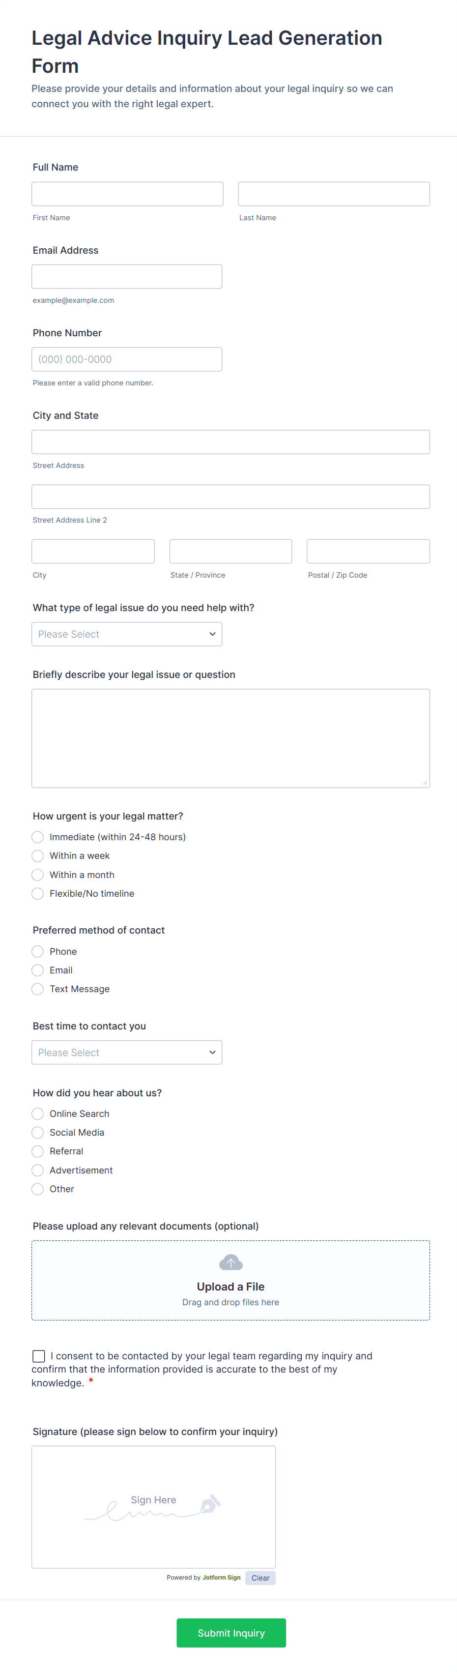Select Social Media radio option
Image resolution: width=457 pixels, height=1672 pixels.
(38, 1133)
